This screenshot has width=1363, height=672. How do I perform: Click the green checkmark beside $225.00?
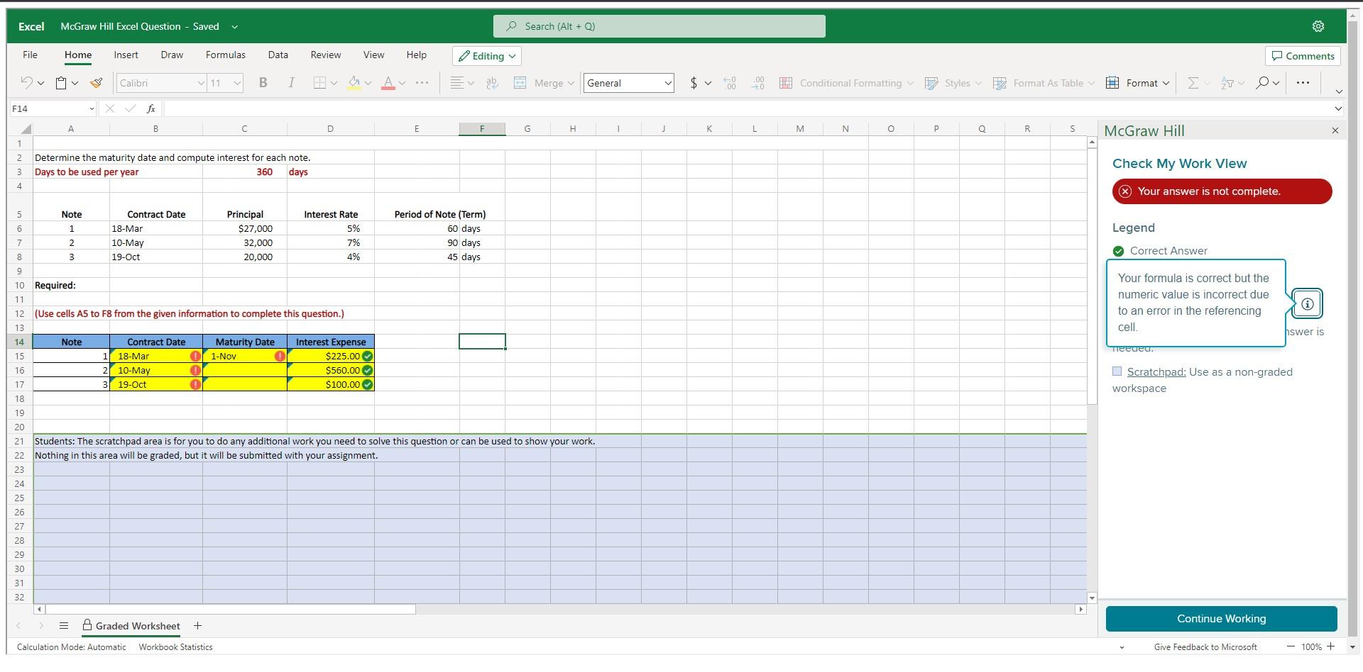pyautogui.click(x=367, y=357)
